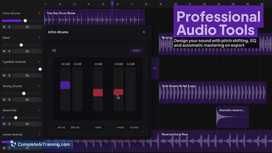Remove the bass track
The height and width of the screenshot is (153, 272).
pos(39,38)
